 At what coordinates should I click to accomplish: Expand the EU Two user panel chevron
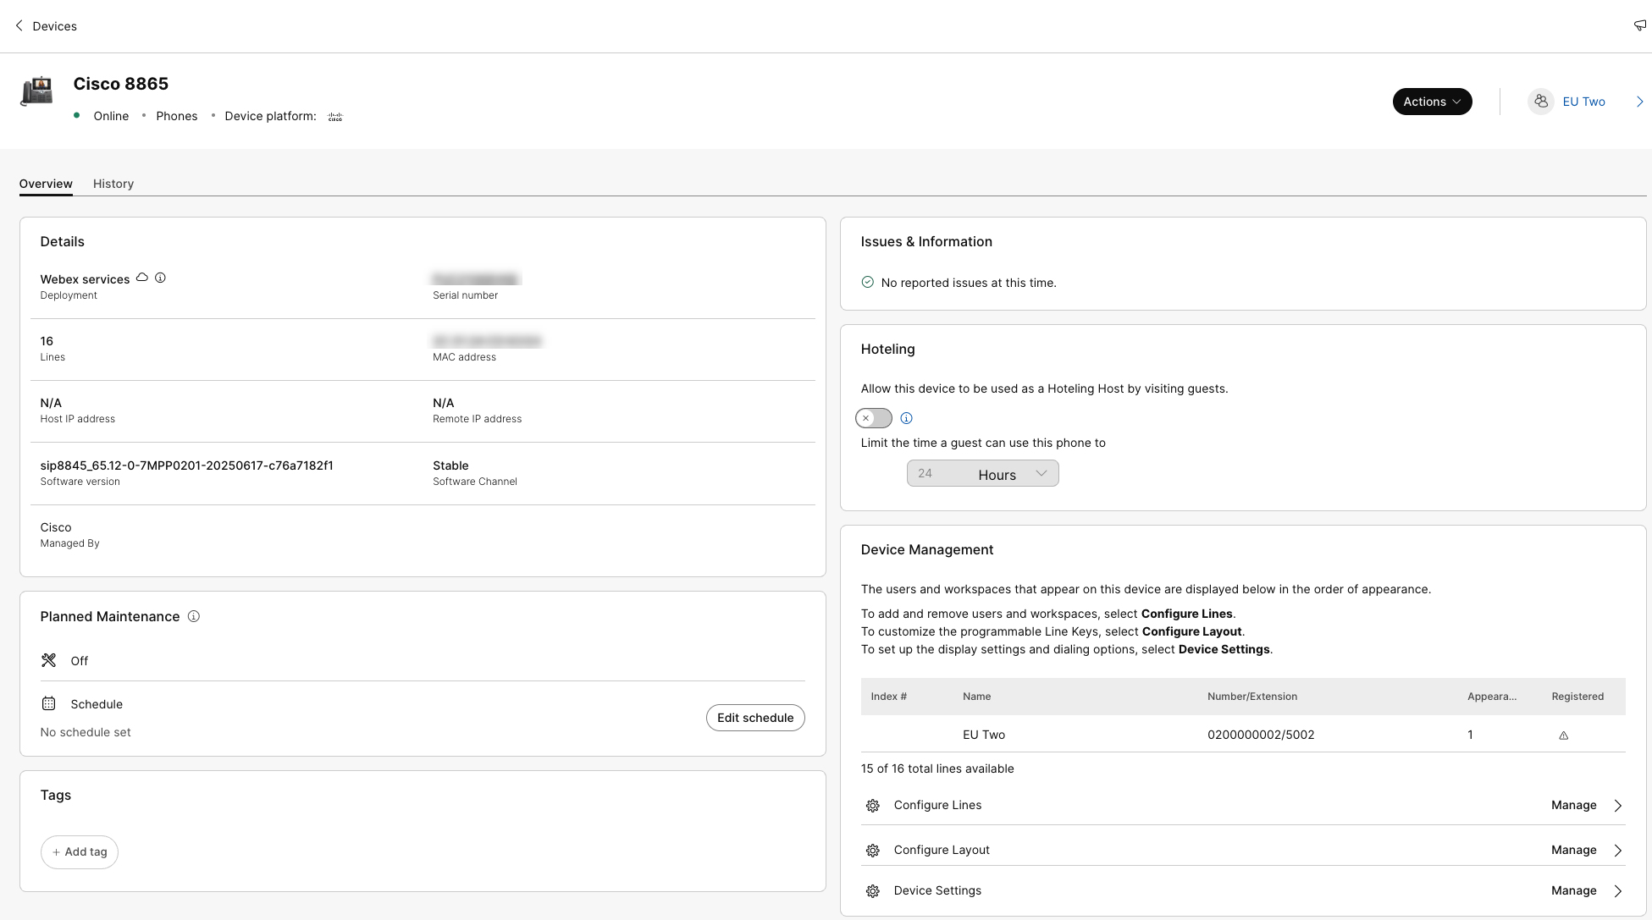(1639, 101)
